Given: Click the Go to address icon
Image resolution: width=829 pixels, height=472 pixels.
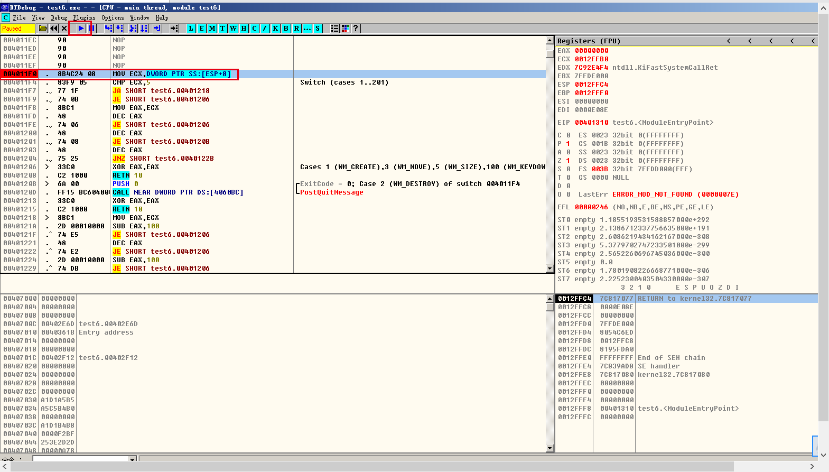Looking at the screenshot, I should tap(174, 29).
